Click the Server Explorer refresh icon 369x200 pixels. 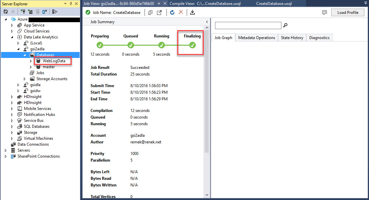tap(6, 12)
